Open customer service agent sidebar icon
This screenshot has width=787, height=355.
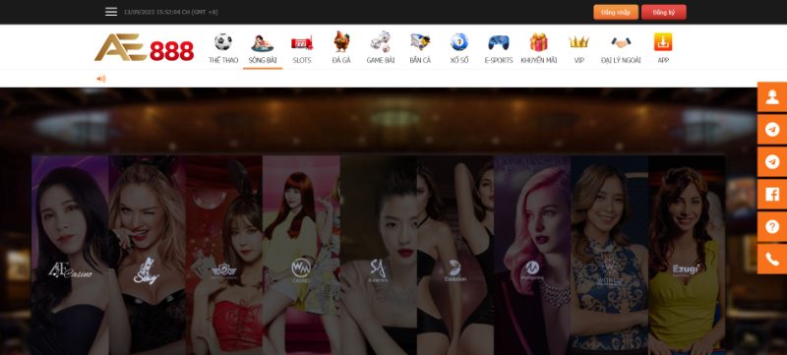[772, 96]
